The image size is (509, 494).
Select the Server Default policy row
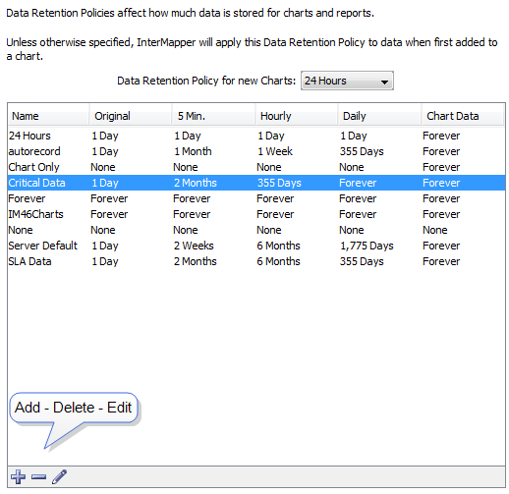256,246
